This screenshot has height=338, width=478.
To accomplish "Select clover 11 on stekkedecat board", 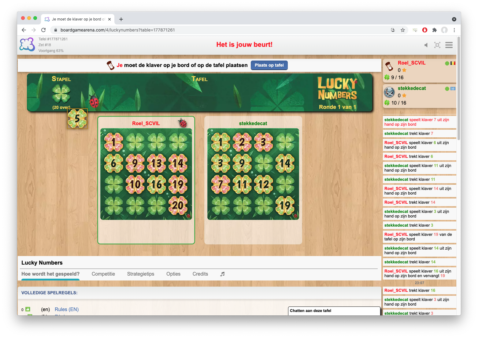I will coord(242,184).
